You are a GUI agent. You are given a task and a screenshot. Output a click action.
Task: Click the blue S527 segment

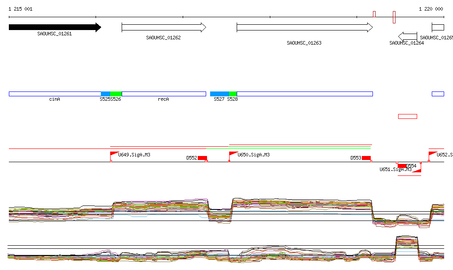click(219, 94)
